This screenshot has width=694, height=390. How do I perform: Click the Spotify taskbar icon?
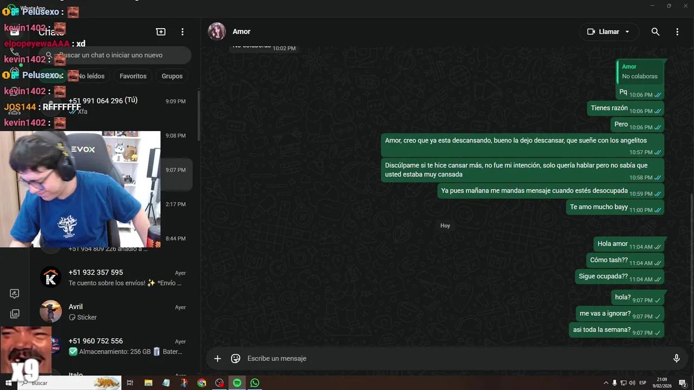click(x=237, y=383)
